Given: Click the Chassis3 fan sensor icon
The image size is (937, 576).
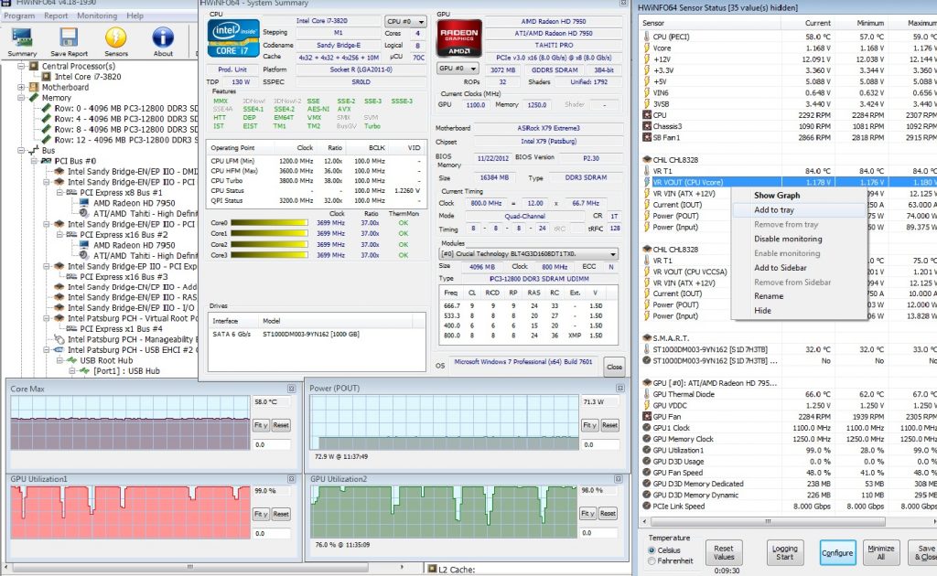Looking at the screenshot, I should click(647, 126).
